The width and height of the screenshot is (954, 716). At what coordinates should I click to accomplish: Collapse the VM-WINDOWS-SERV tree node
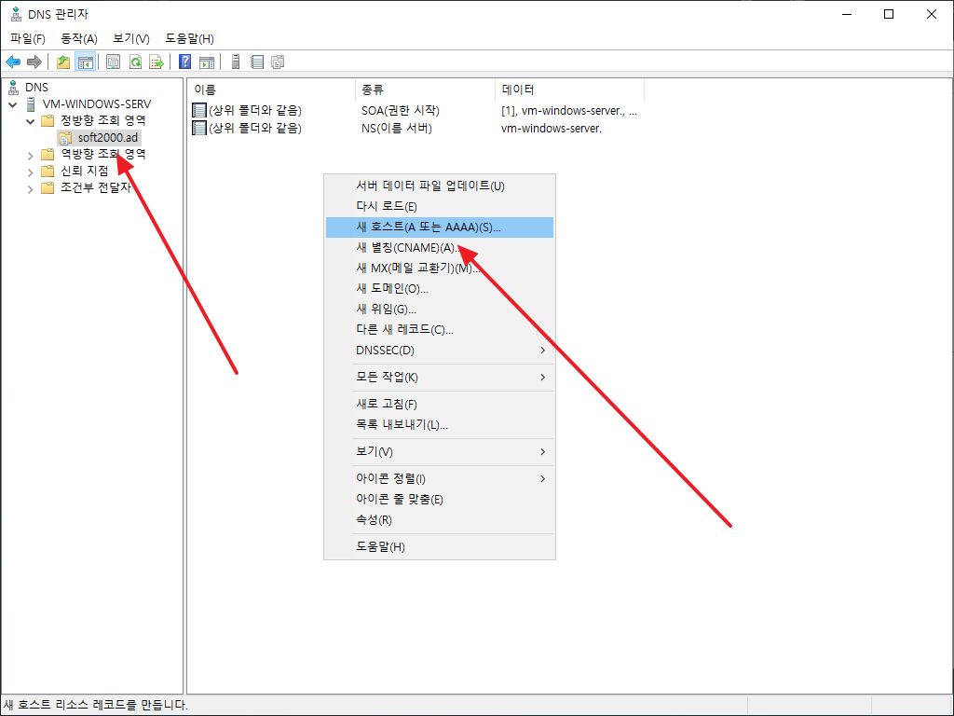coord(12,104)
